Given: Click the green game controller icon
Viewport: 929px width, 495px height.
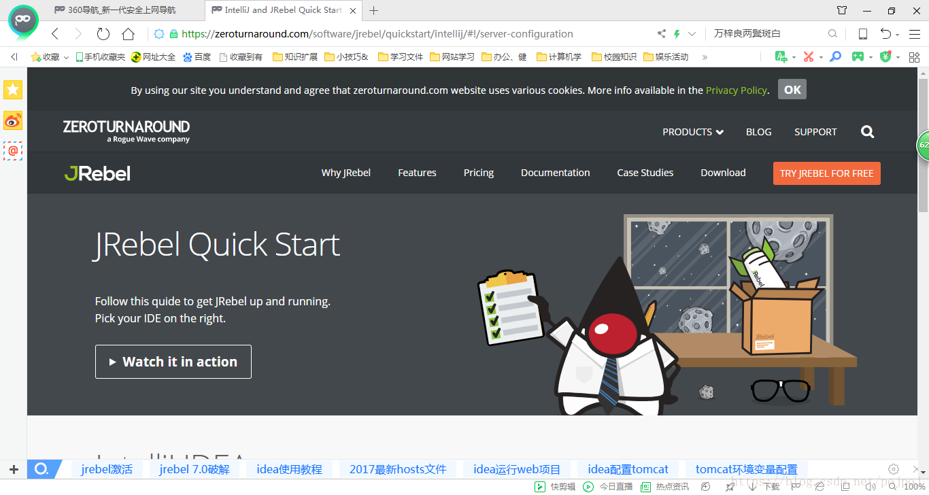Looking at the screenshot, I should coord(858,57).
